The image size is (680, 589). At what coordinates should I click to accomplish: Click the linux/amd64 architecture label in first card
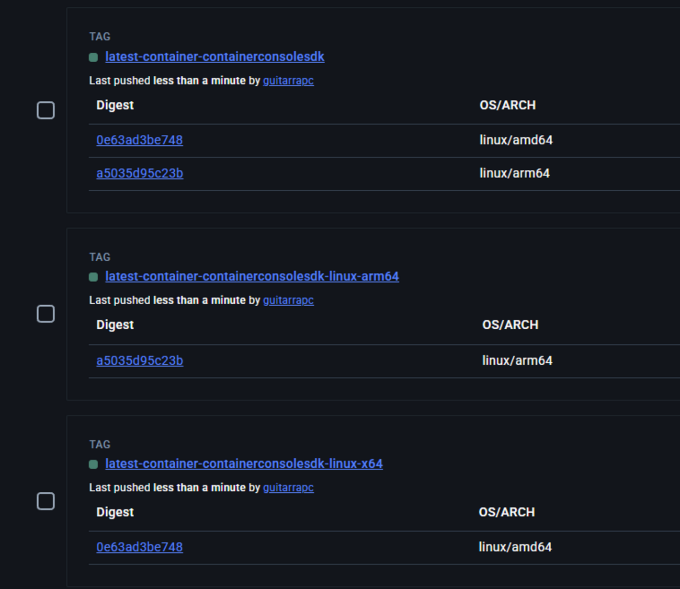coord(515,140)
